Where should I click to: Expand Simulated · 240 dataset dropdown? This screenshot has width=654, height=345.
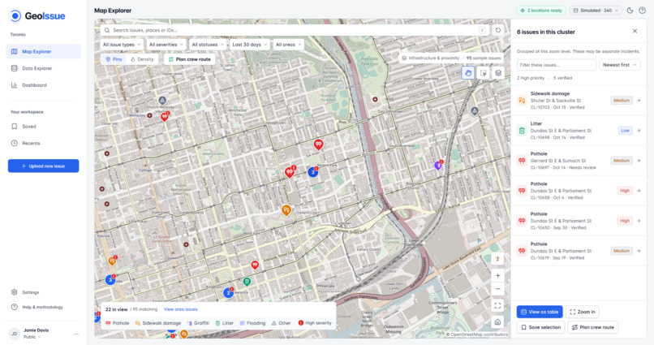[596, 11]
